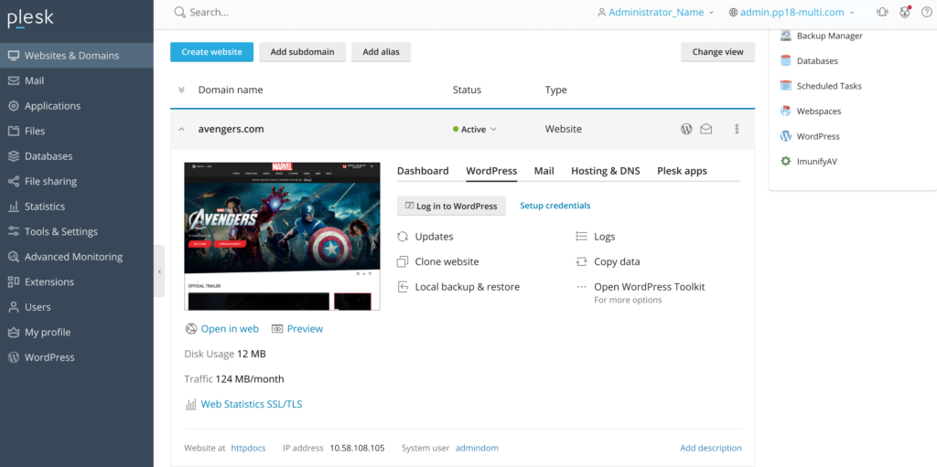The width and height of the screenshot is (937, 467).
Task: Click the WordPress icon in left sidebar
Action: tap(13, 357)
